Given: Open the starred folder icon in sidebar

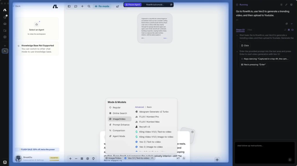Looking at the screenshot, I should pyautogui.click(x=5, y=30).
